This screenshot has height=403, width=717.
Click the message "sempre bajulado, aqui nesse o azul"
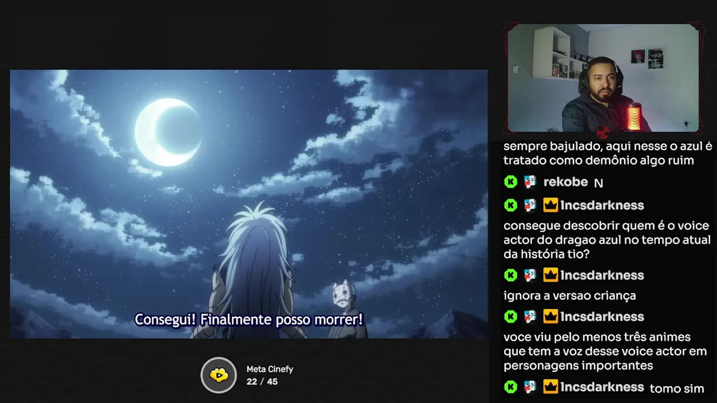pyautogui.click(x=608, y=153)
